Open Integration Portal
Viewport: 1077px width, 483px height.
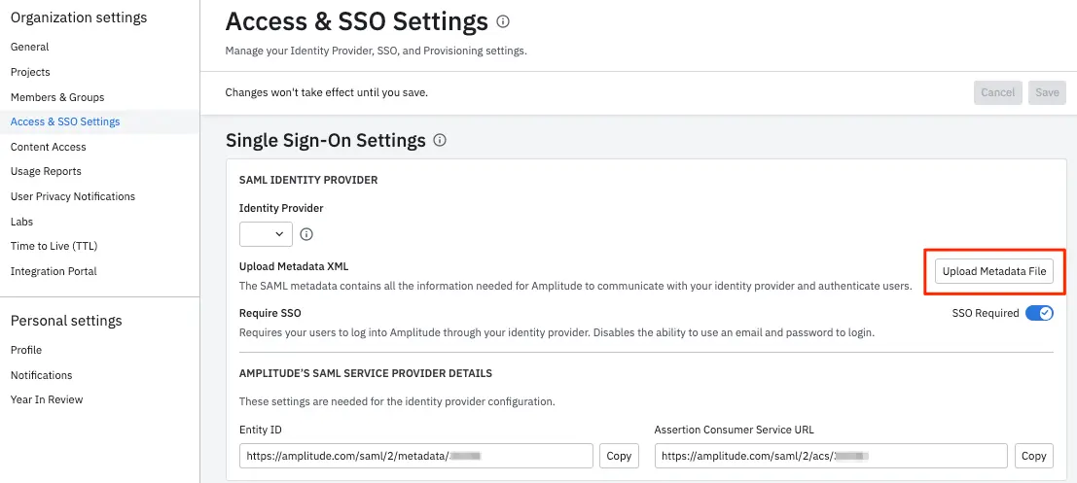(x=54, y=271)
